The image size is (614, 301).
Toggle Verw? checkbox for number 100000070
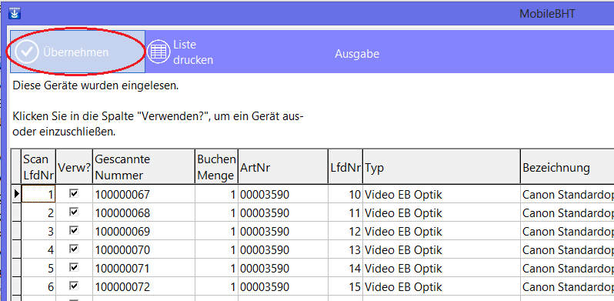click(74, 249)
